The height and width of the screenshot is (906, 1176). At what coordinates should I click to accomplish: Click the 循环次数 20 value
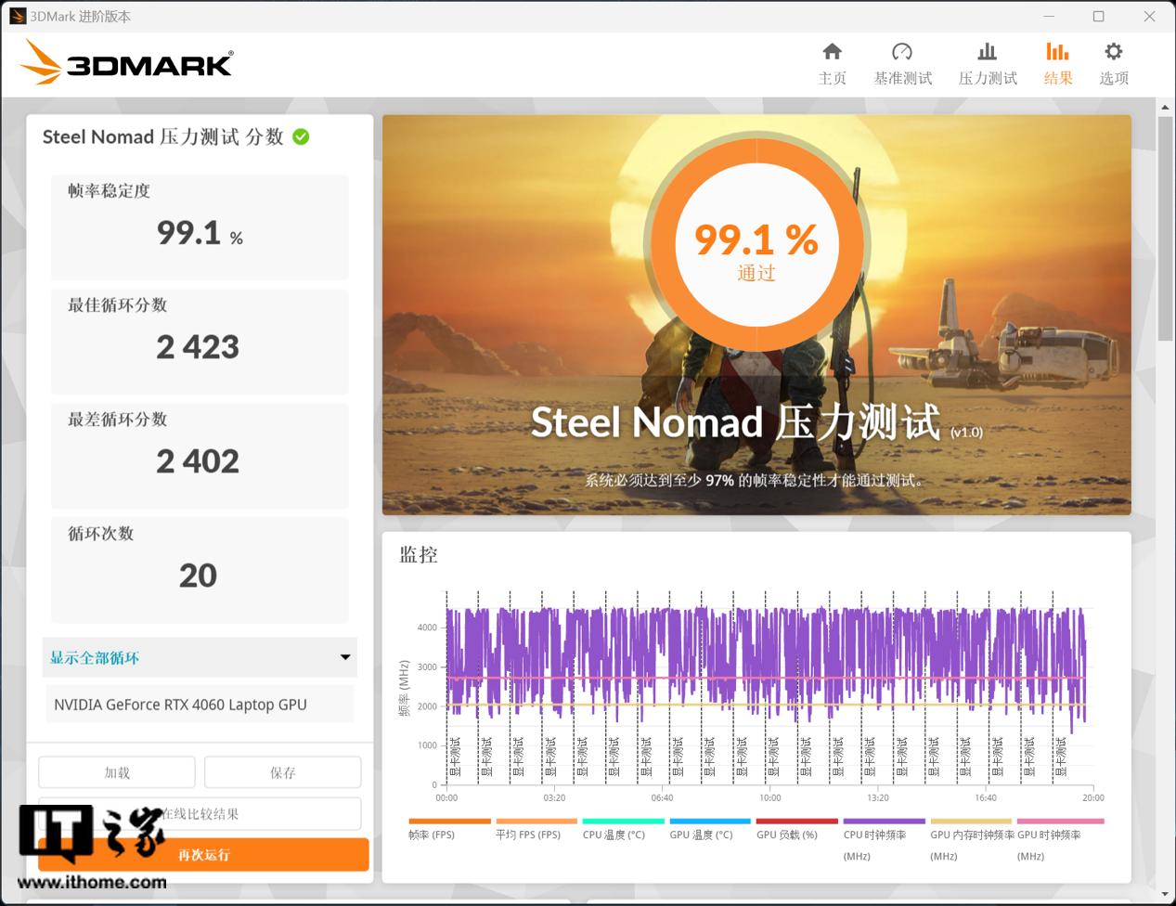point(198,576)
